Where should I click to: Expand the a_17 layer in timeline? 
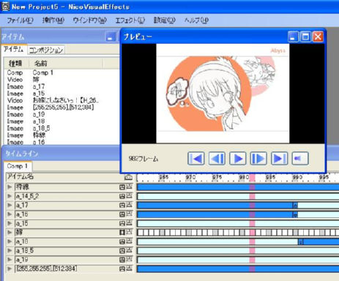[10, 205]
